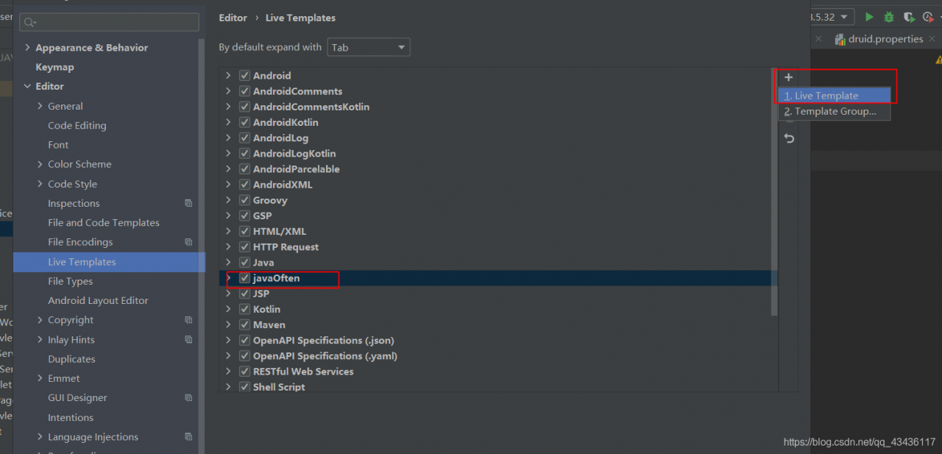
Task: Click the copy icon beside File Encodings
Action: tap(188, 242)
